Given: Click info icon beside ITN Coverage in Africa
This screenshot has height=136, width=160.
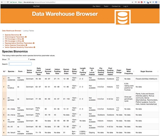Looking at the screenshot, I should tap(23, 39).
